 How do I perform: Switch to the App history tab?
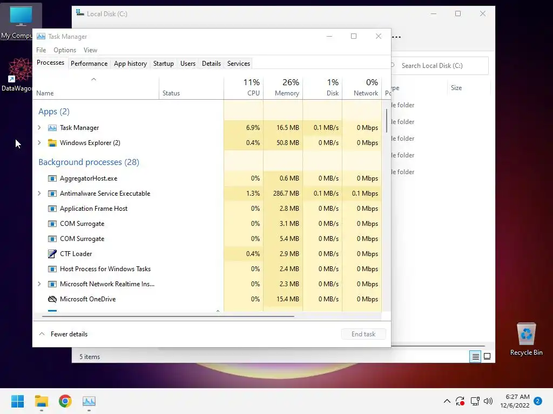click(131, 64)
